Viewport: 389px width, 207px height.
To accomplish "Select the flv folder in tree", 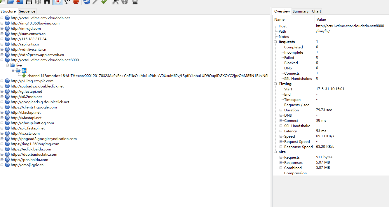I will tap(24, 71).
